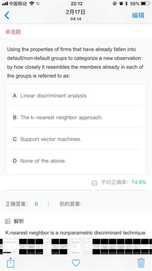Tap the 编辑 edit button
152x271 pixels.
point(138,15)
